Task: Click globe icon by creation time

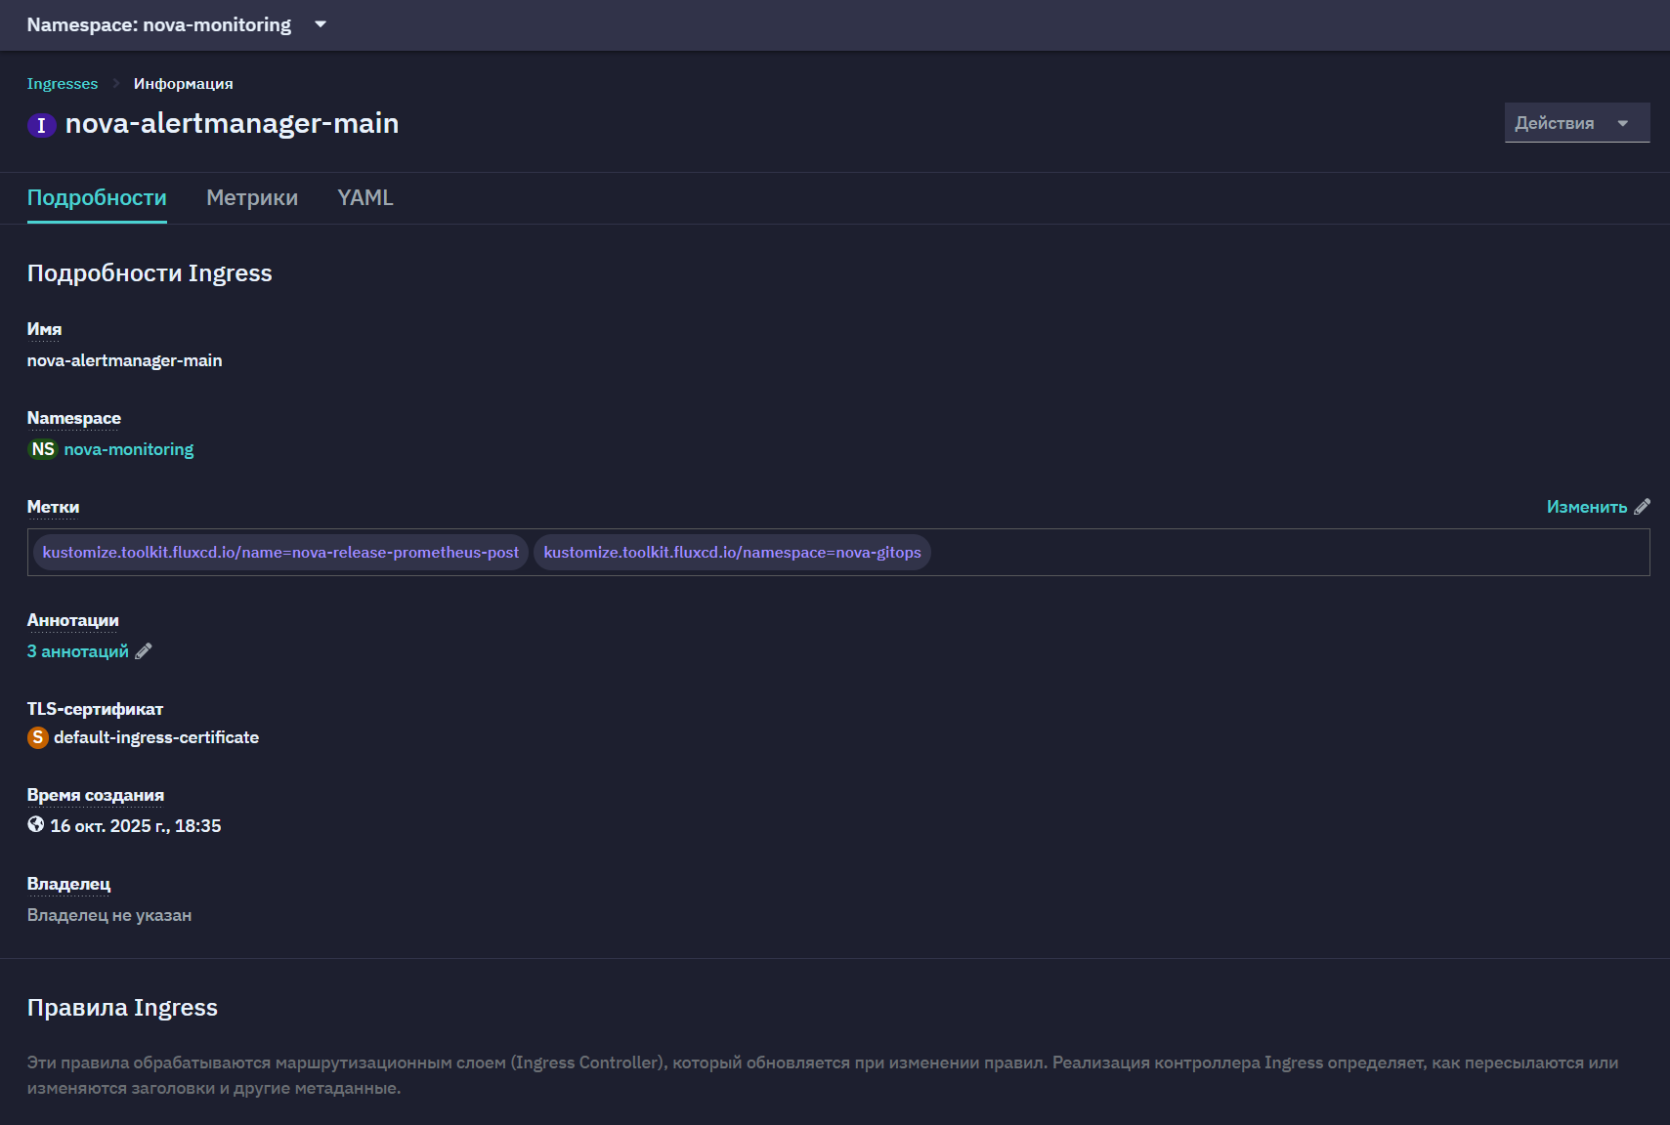Action: 36,825
